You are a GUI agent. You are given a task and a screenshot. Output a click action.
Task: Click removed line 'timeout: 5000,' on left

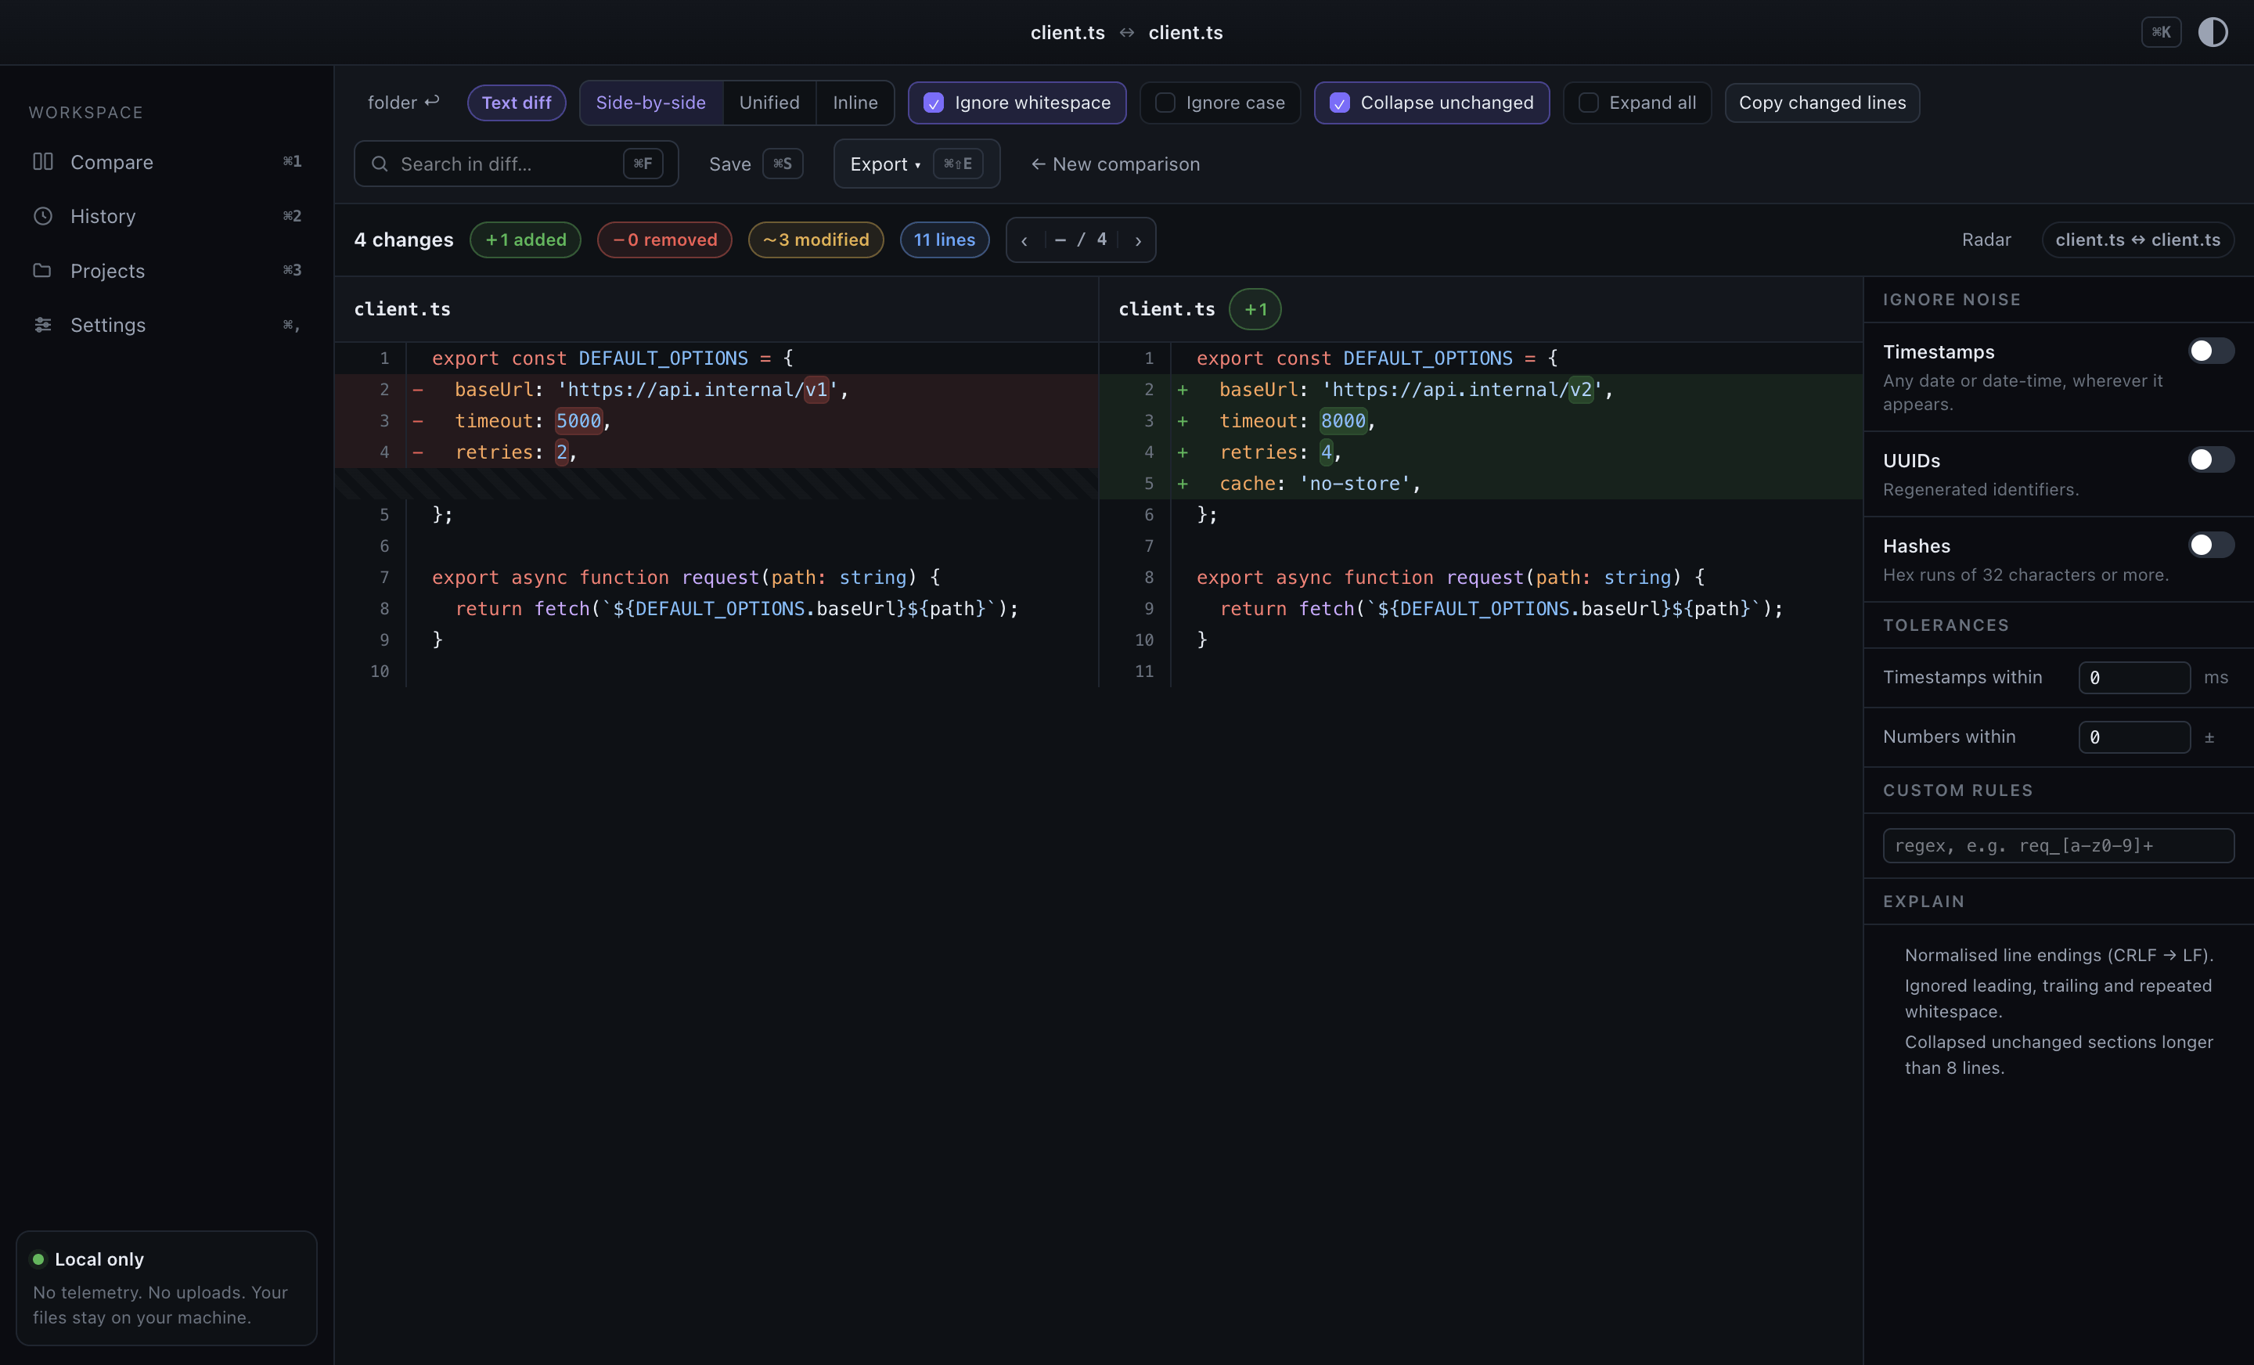click(x=716, y=421)
